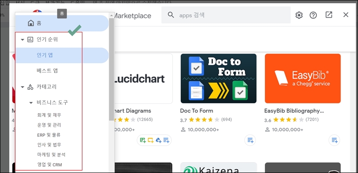The width and height of the screenshot is (358, 173).
Task: Open the Doc to Form thumbnail
Action: pyautogui.click(x=218, y=79)
